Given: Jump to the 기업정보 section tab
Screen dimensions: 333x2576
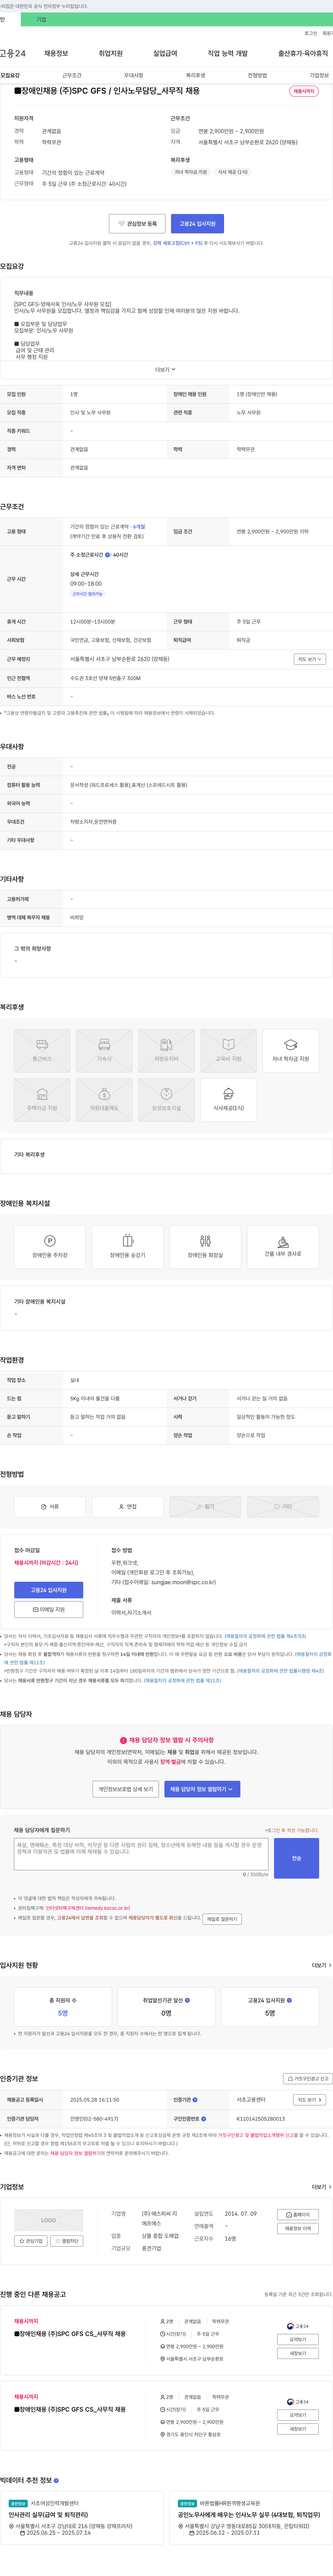Looking at the screenshot, I should click(319, 75).
